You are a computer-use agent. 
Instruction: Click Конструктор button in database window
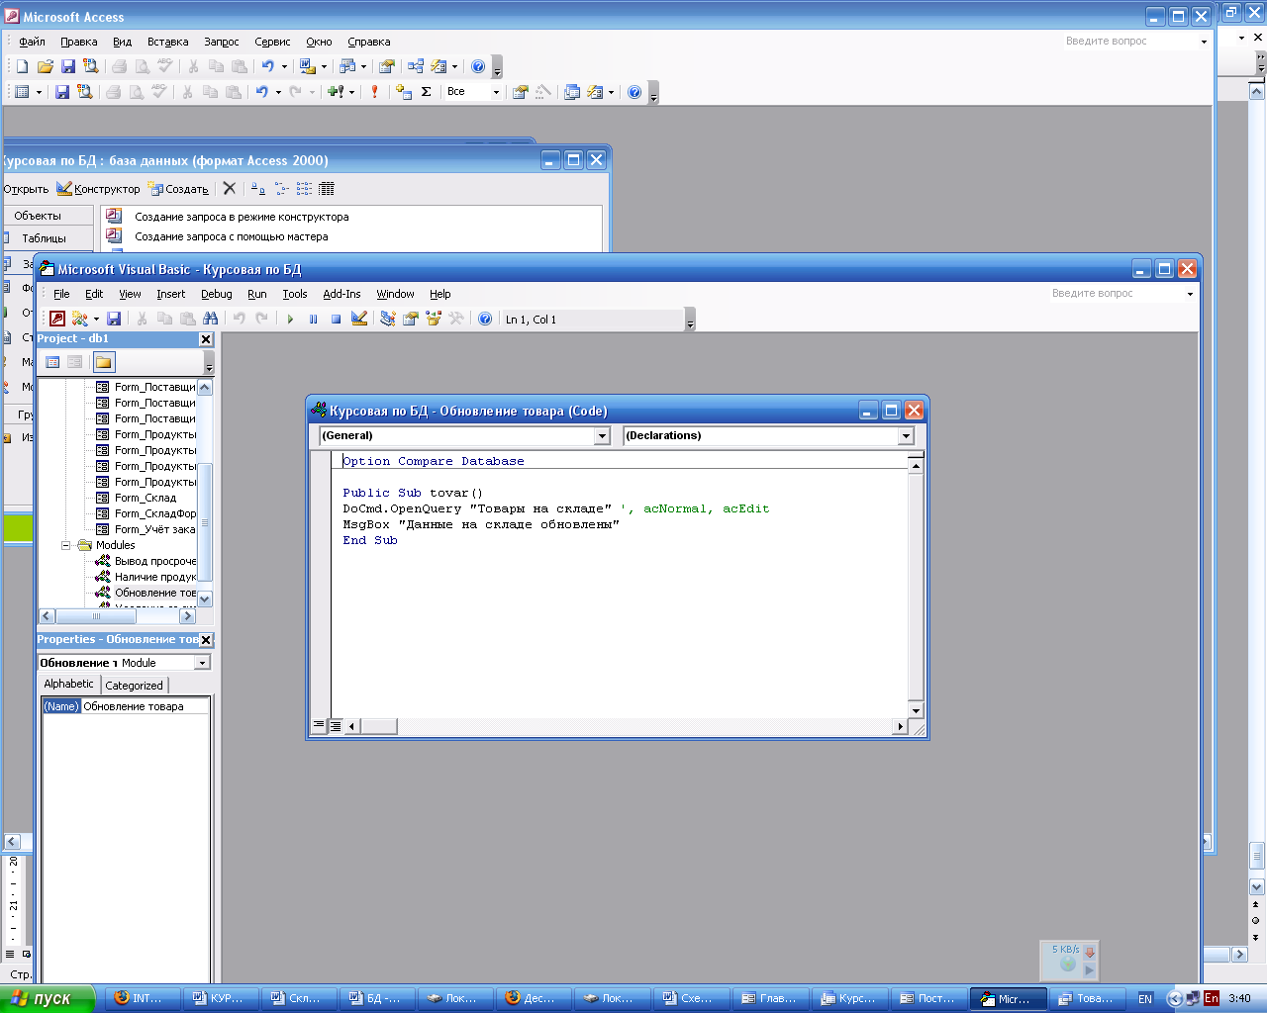click(98, 188)
